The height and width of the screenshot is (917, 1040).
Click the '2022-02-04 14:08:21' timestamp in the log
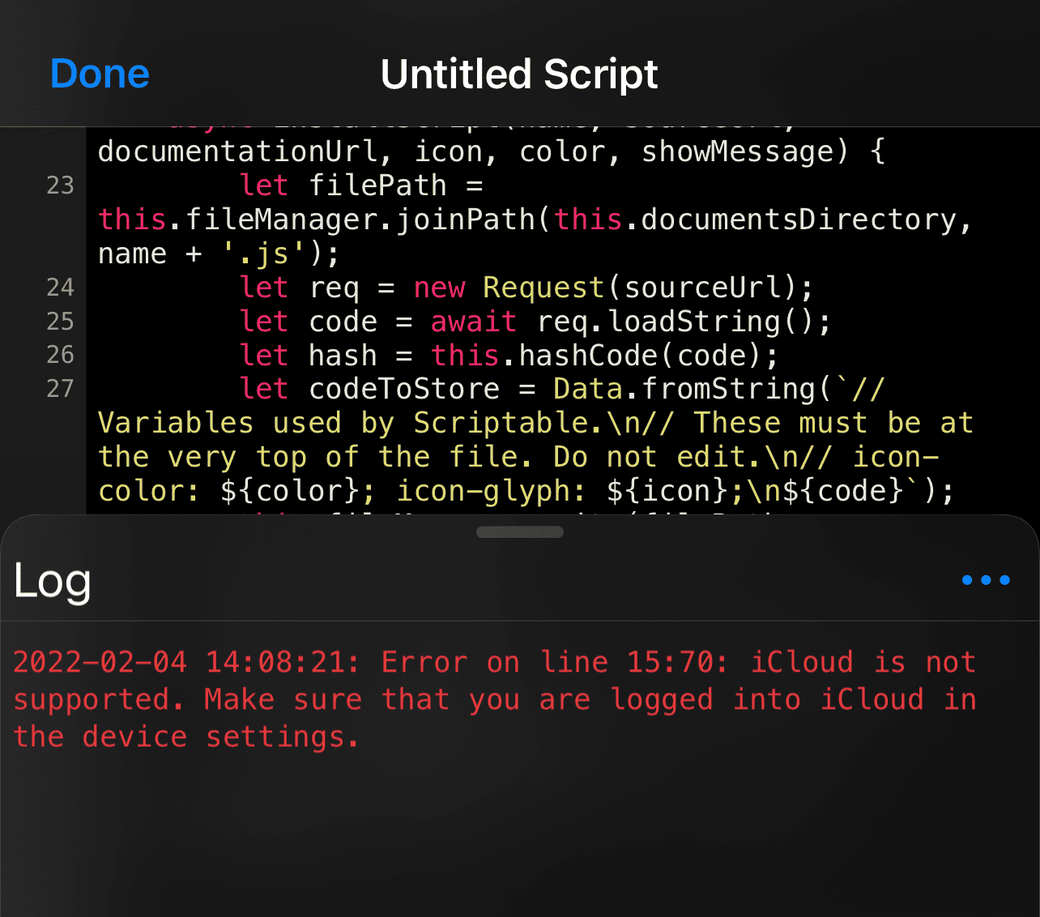(x=185, y=663)
